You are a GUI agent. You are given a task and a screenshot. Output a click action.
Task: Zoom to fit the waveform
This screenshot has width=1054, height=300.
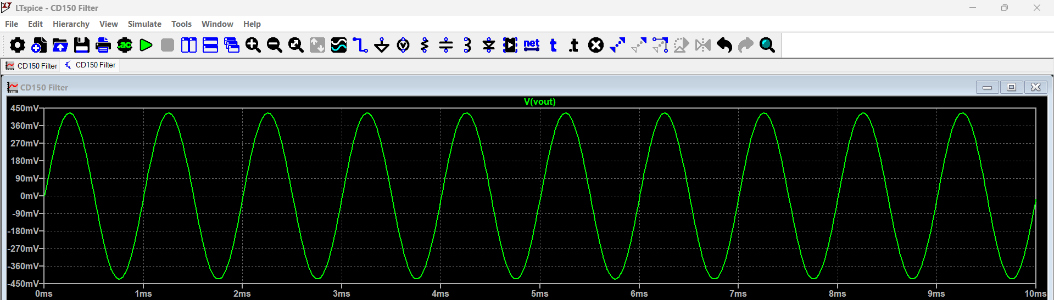296,45
